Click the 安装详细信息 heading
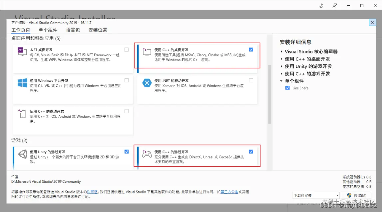Screen dimensions: 382x212 click(x=295, y=42)
